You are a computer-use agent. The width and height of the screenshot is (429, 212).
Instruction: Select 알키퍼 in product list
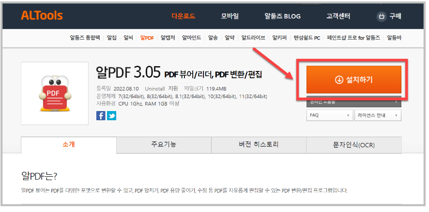click(279, 38)
